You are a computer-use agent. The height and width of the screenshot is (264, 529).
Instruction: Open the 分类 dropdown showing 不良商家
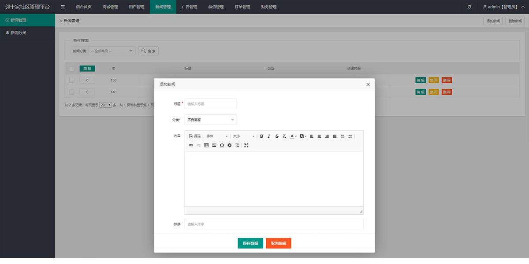210,120
